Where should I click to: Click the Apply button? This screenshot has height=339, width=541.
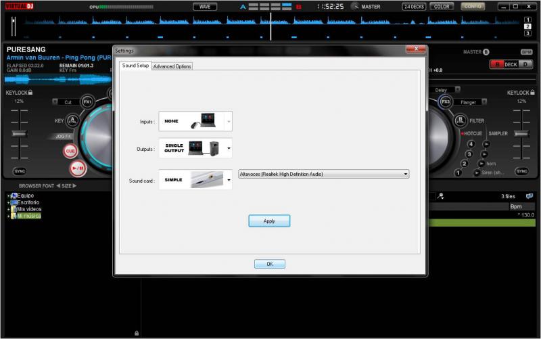pyautogui.click(x=269, y=221)
